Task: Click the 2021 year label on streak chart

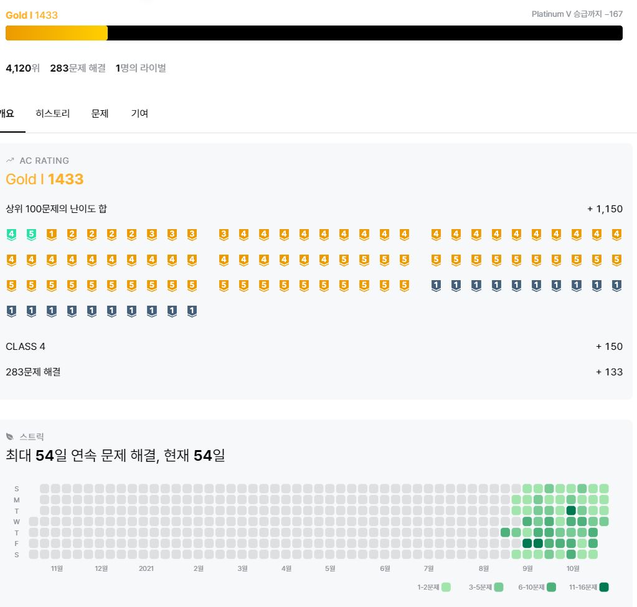Action: (146, 568)
